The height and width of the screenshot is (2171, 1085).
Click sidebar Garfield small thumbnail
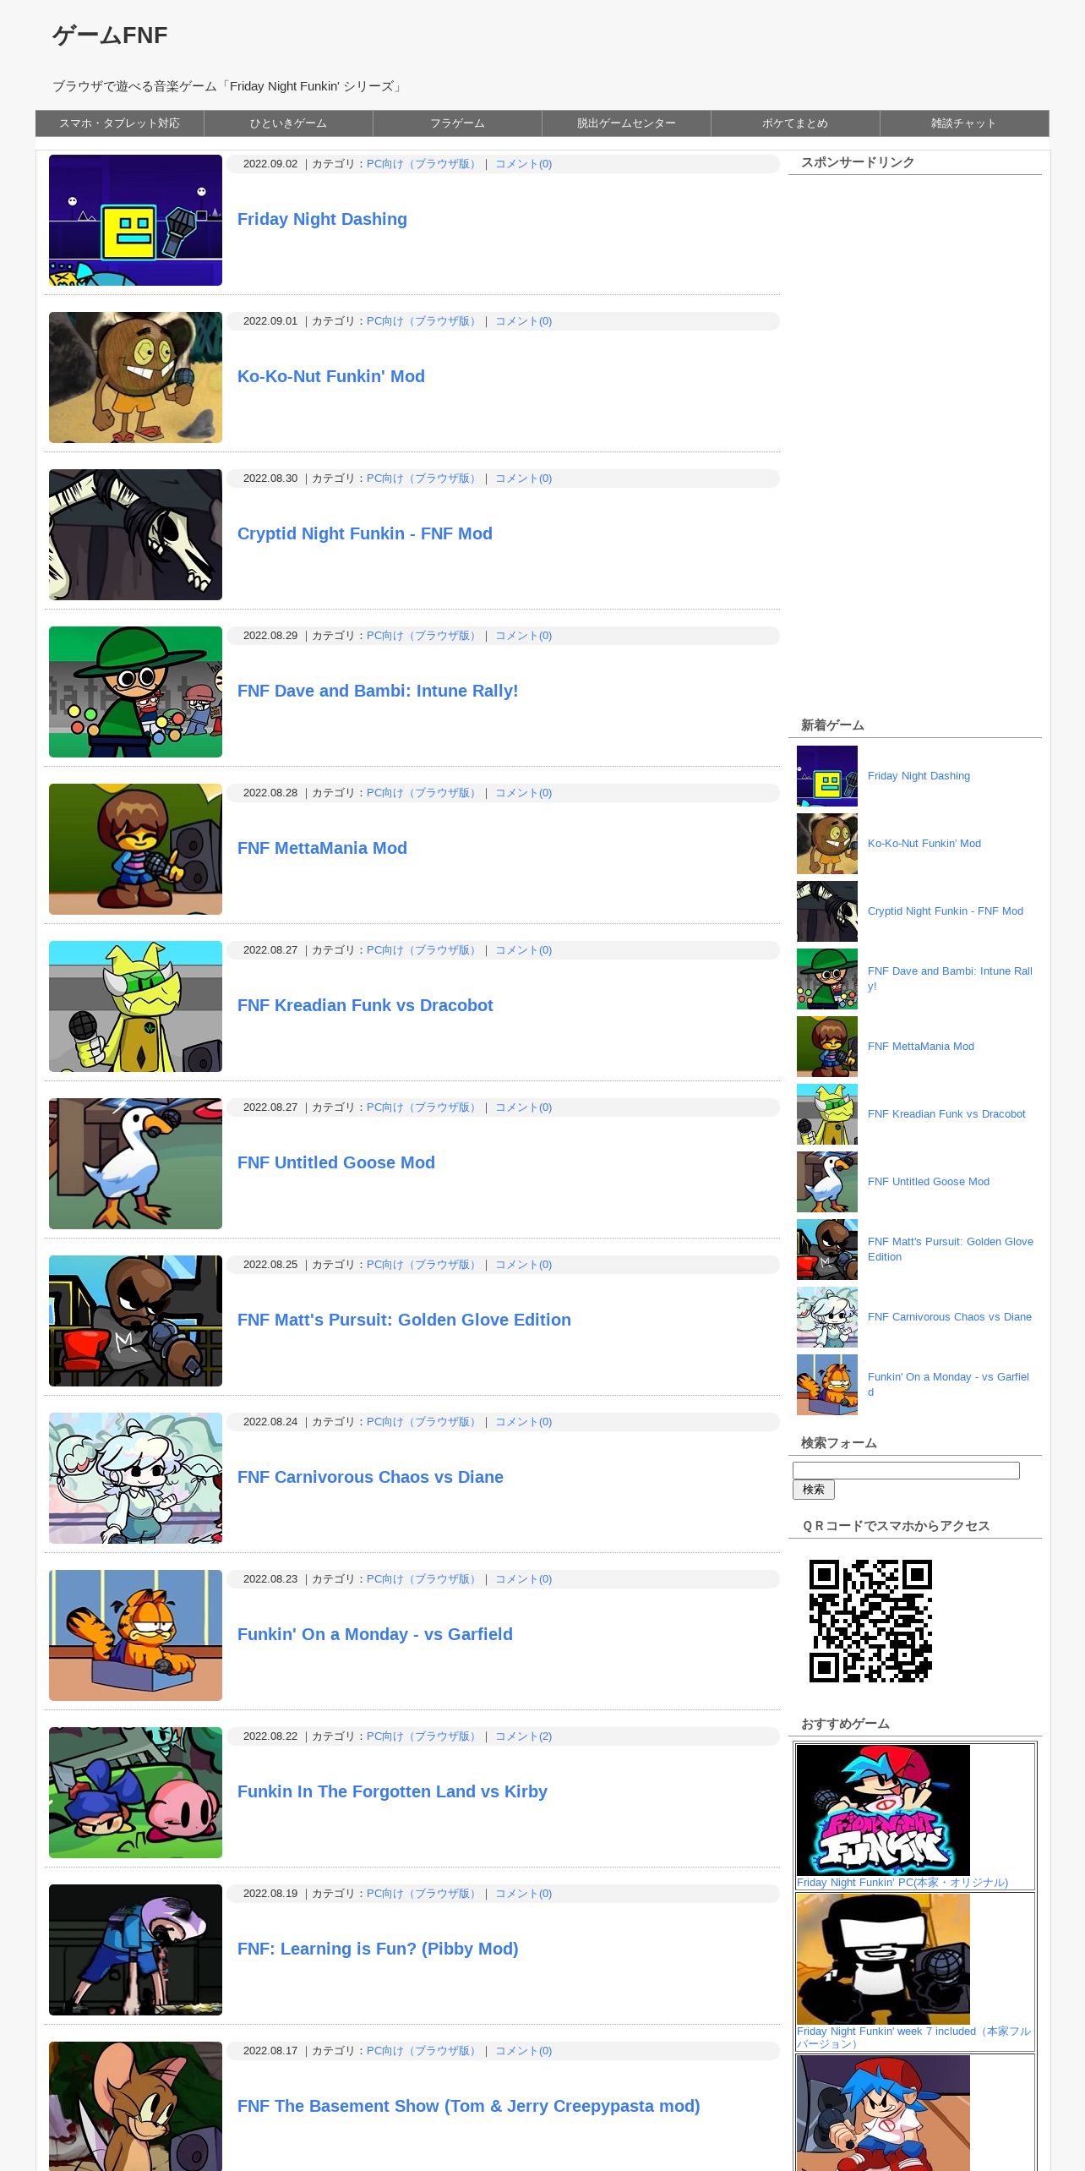[x=827, y=1385]
